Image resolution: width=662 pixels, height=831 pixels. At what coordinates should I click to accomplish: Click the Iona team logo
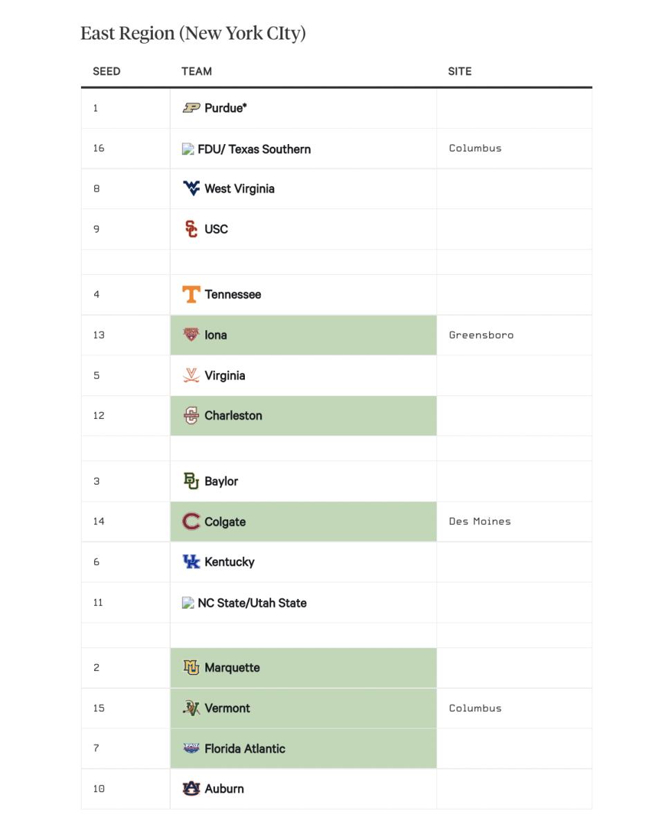click(x=191, y=334)
